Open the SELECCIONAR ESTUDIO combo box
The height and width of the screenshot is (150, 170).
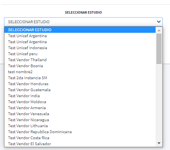83,22
